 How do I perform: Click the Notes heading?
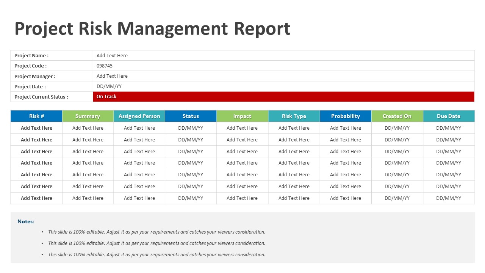coord(26,221)
